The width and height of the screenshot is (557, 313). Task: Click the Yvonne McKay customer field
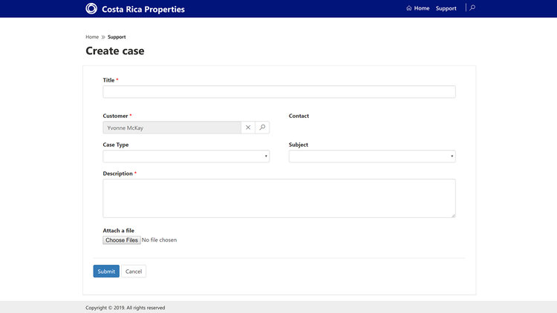[x=172, y=128]
